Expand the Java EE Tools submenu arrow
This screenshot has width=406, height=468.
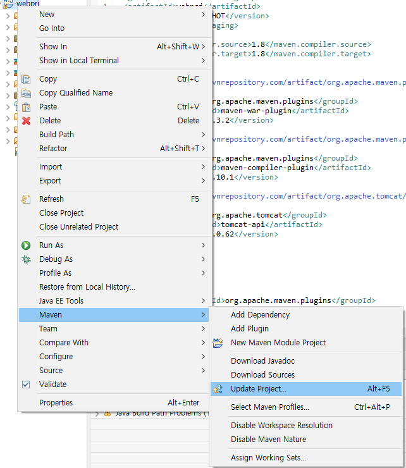pyautogui.click(x=203, y=301)
